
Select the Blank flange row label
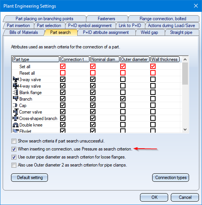(30, 93)
